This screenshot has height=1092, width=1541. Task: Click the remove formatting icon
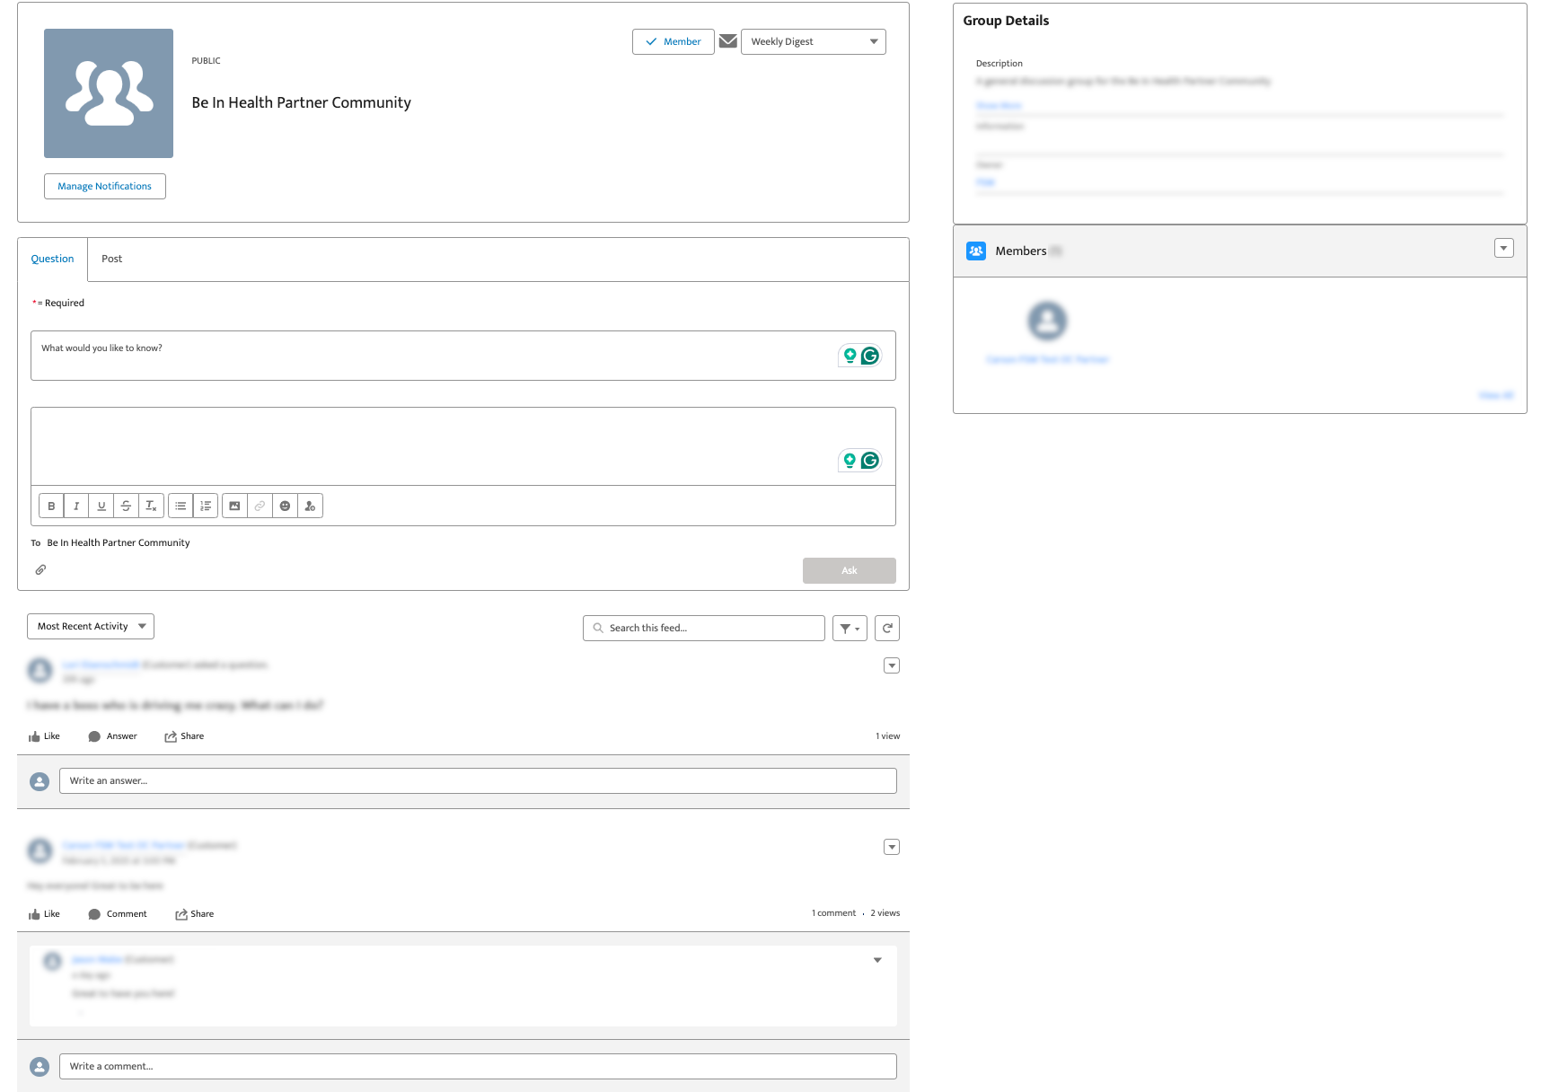(151, 506)
